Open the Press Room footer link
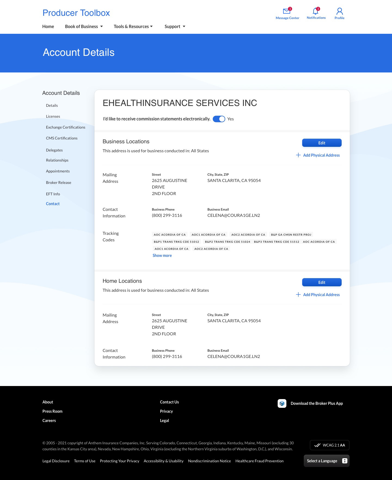This screenshot has width=392, height=480. (x=53, y=411)
